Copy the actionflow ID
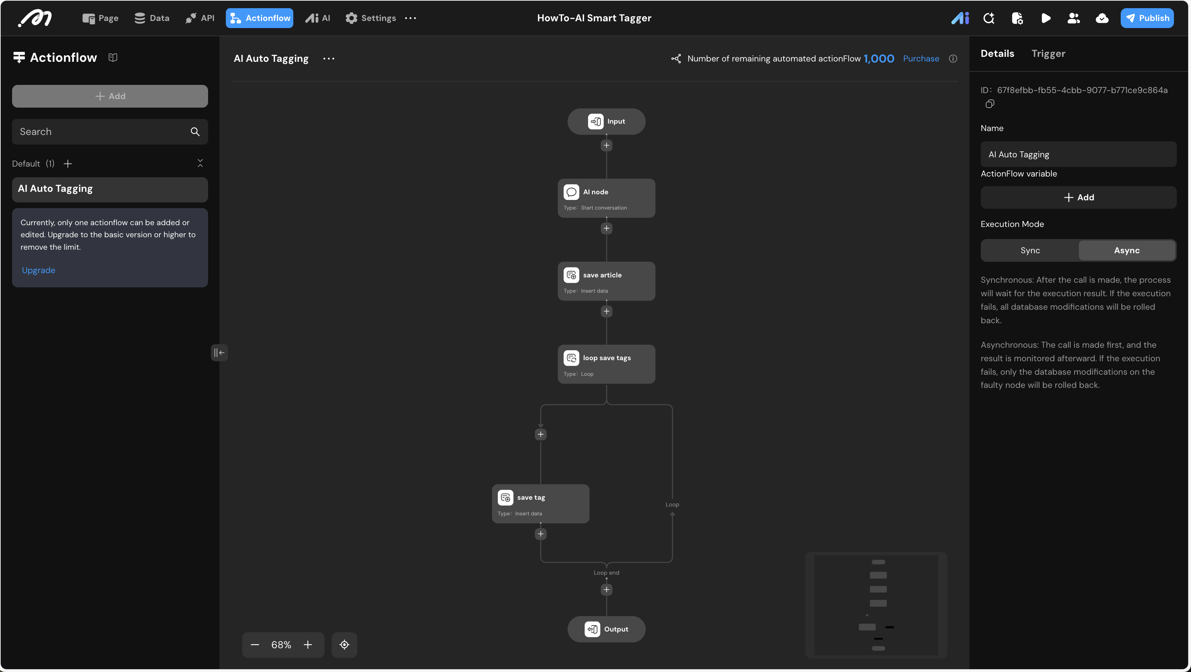The height and width of the screenshot is (672, 1191). pyautogui.click(x=989, y=104)
